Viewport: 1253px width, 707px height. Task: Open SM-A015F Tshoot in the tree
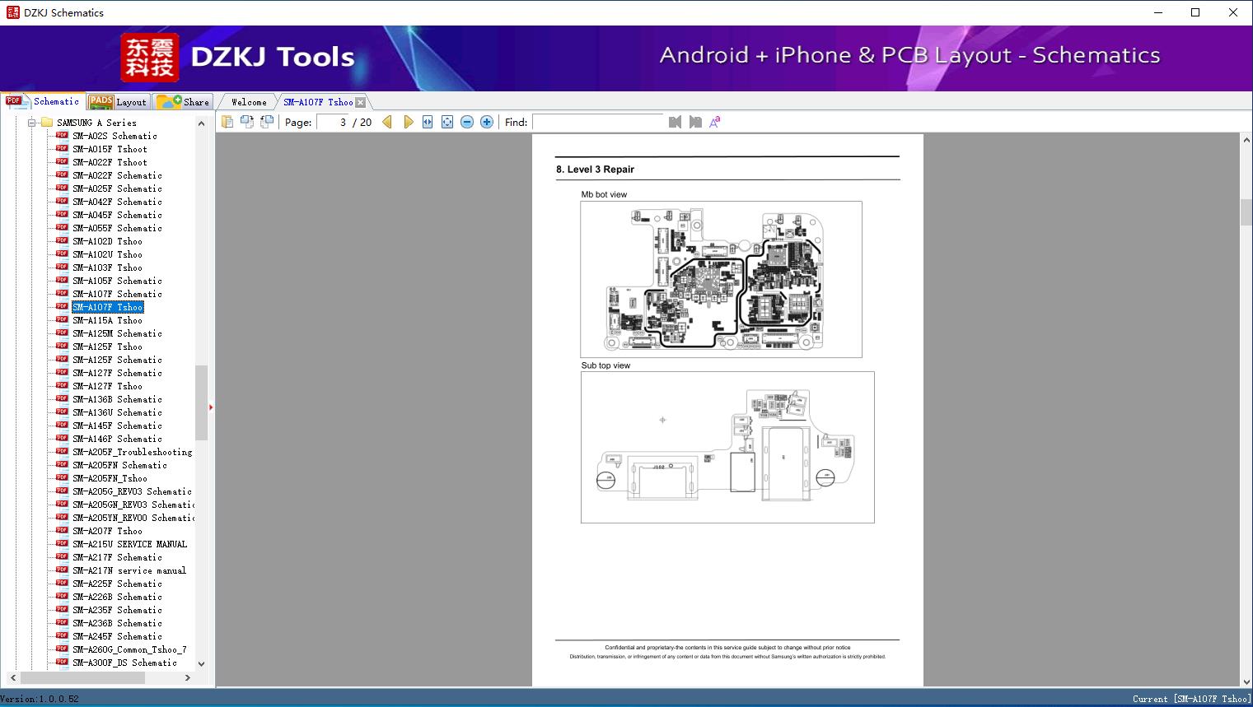tap(110, 149)
